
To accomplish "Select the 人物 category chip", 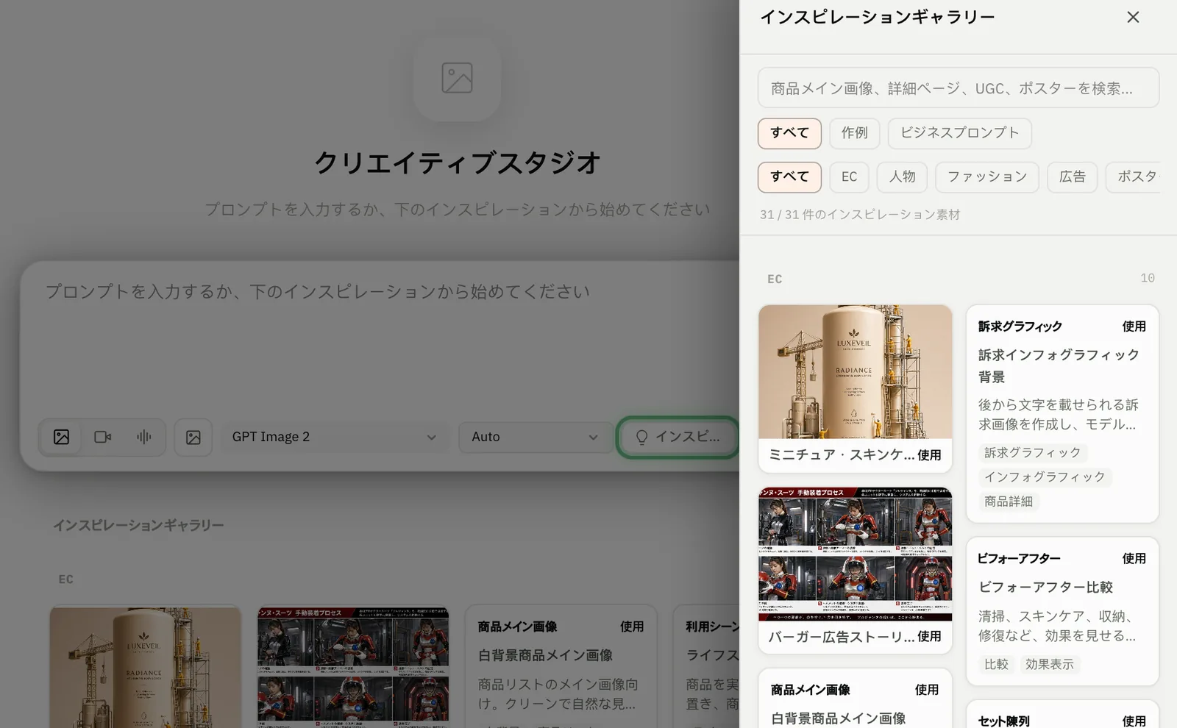I will click(902, 177).
